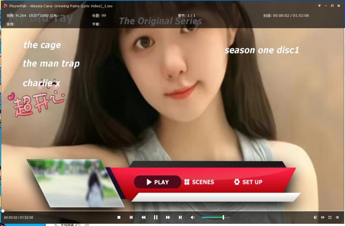Click PLAY in the disc menu
The image size is (345, 226).
pos(158,182)
